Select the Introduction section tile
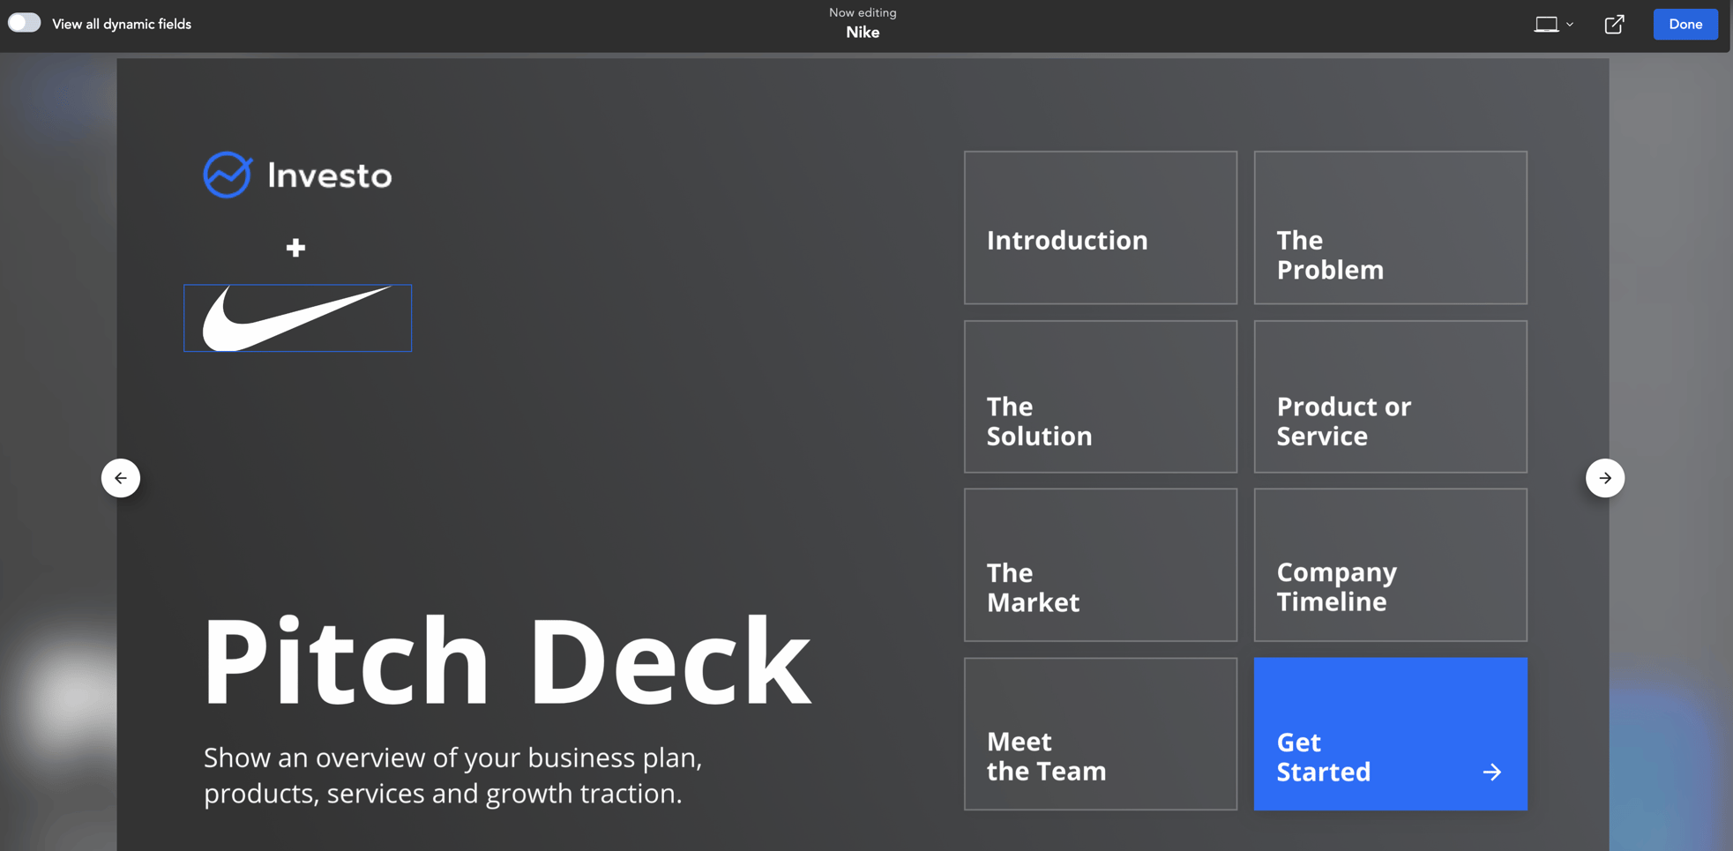Image resolution: width=1733 pixels, height=851 pixels. point(1100,227)
